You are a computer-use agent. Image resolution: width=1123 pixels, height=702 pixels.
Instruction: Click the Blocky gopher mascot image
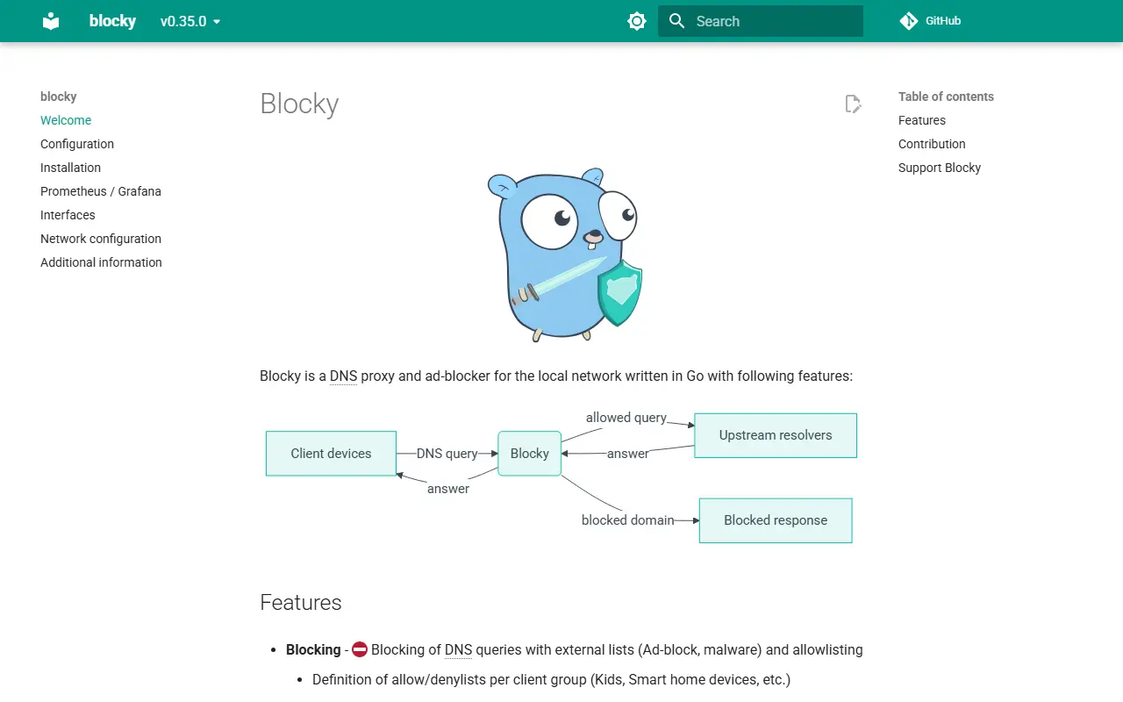click(x=565, y=255)
